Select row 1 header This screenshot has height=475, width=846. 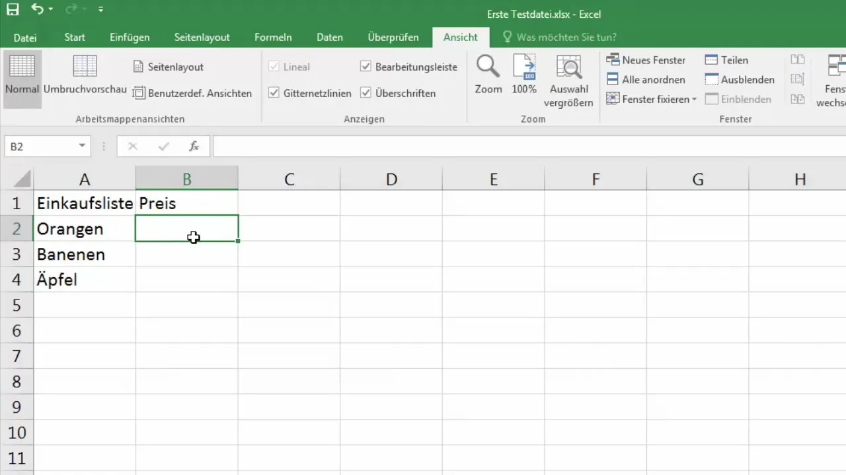pyautogui.click(x=17, y=203)
